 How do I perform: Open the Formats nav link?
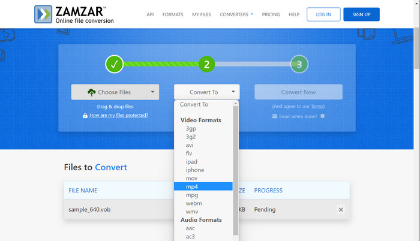click(x=173, y=14)
